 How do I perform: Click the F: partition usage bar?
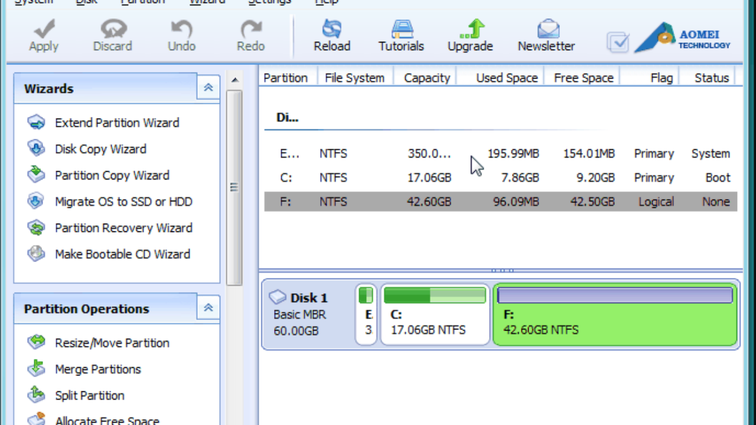(615, 295)
